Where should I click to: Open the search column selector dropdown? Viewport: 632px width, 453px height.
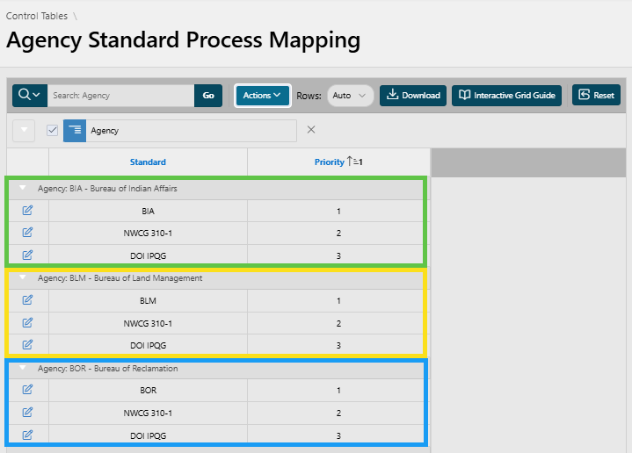coord(29,95)
